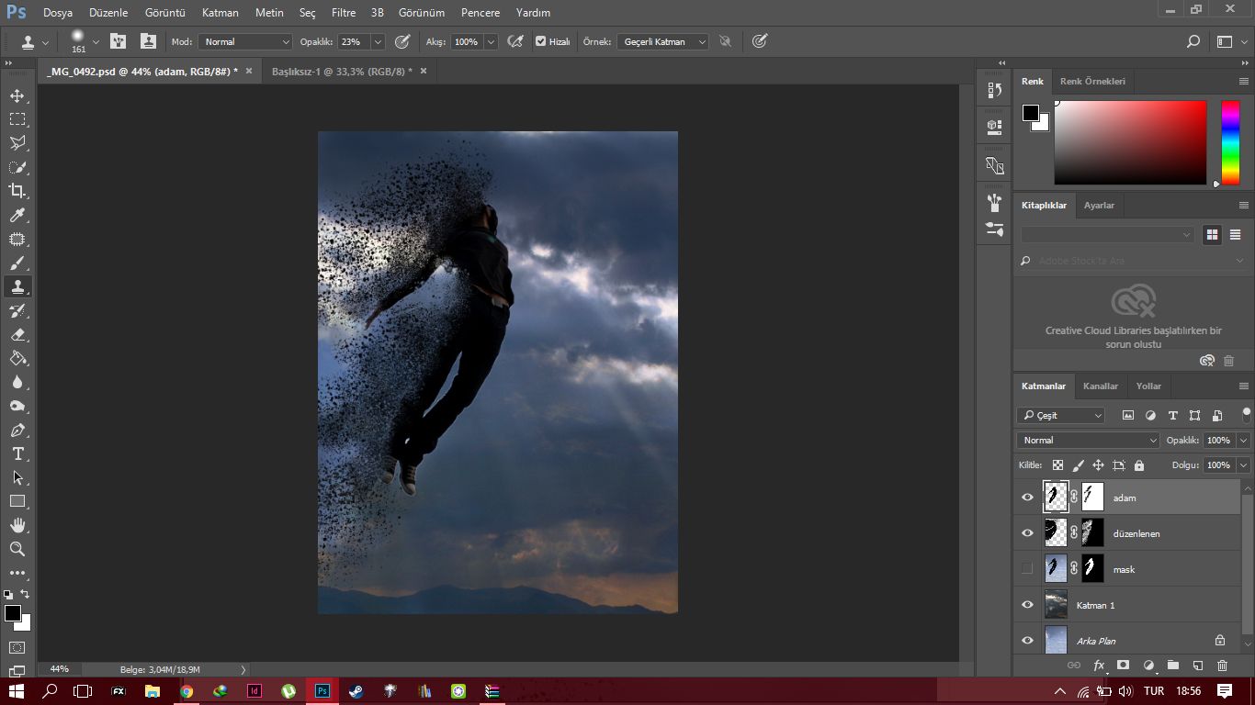Select the Zoom tool
Viewport: 1255px width, 705px height.
[17, 549]
